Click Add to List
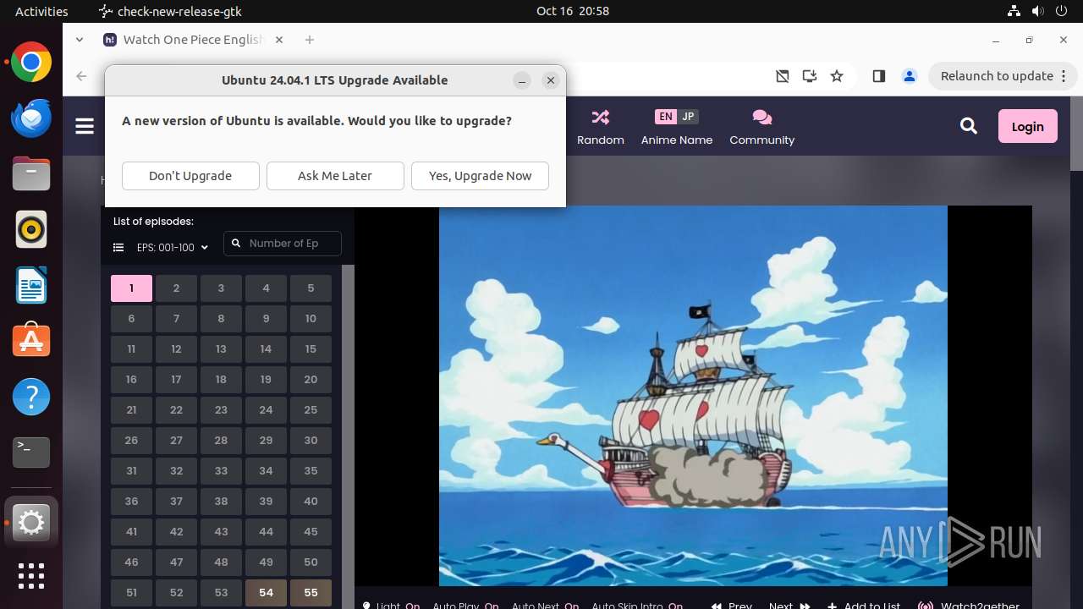Screen dimensions: 1083x609 coord(864,606)
